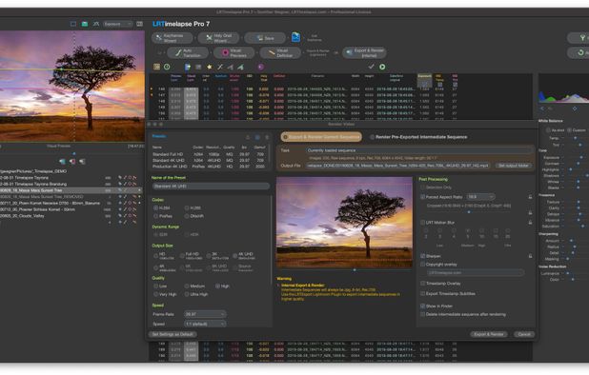Screen dimensions: 589x375
Task: Open the Holy Grail Wizard
Action: click(x=218, y=38)
